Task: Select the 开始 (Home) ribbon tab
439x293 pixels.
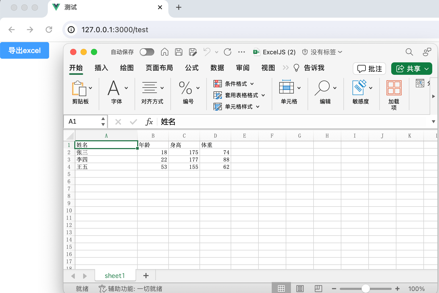Action: click(76, 68)
